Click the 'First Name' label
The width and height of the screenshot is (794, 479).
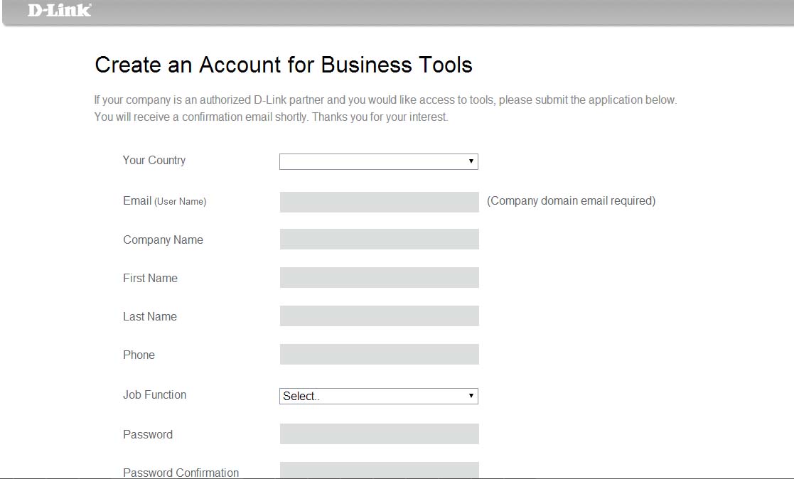(150, 279)
